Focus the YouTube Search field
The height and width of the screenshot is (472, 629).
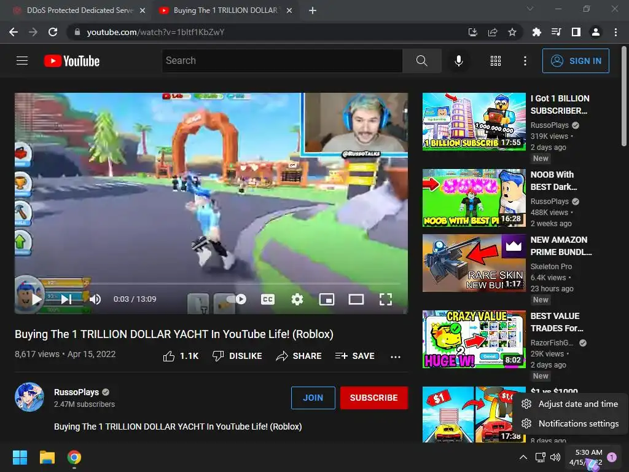click(282, 61)
